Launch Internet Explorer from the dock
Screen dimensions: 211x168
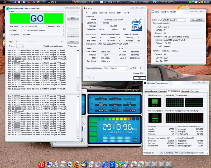(105, 164)
